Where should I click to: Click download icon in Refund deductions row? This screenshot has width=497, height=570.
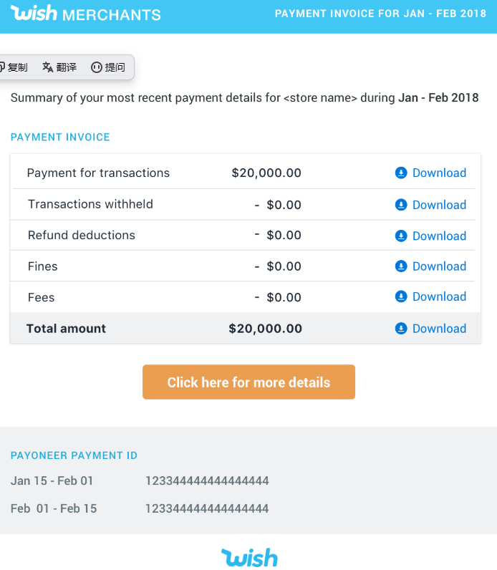401,236
